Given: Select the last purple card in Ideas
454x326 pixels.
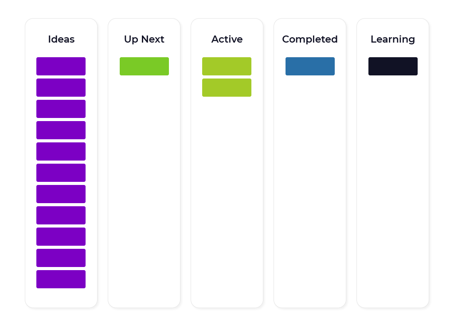Looking at the screenshot, I should point(61,279).
